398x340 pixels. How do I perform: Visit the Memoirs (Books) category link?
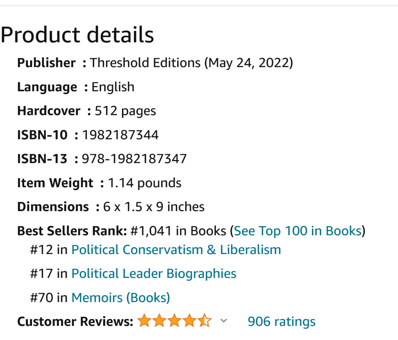pyautogui.click(x=121, y=298)
